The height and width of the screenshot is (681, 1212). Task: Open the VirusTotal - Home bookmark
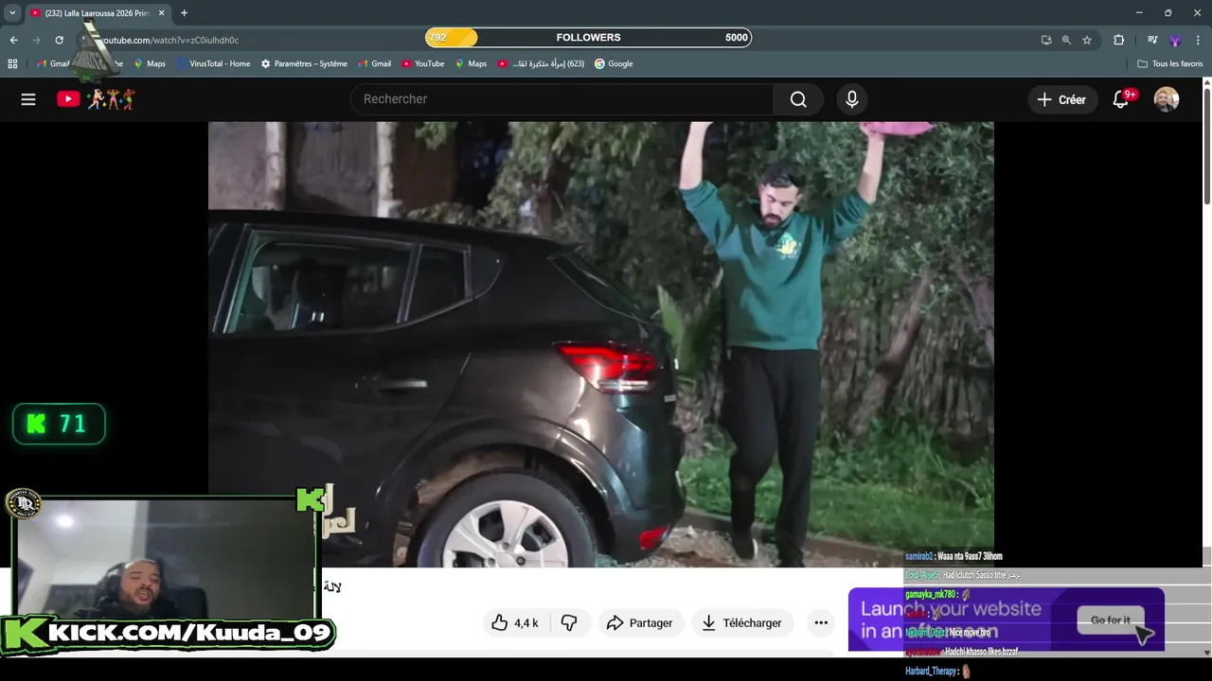(x=212, y=63)
